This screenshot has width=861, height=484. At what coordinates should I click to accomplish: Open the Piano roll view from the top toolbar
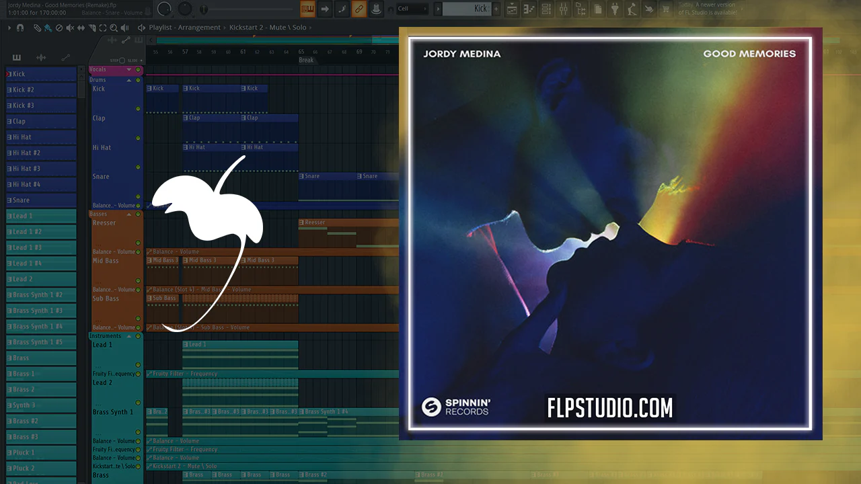click(529, 9)
